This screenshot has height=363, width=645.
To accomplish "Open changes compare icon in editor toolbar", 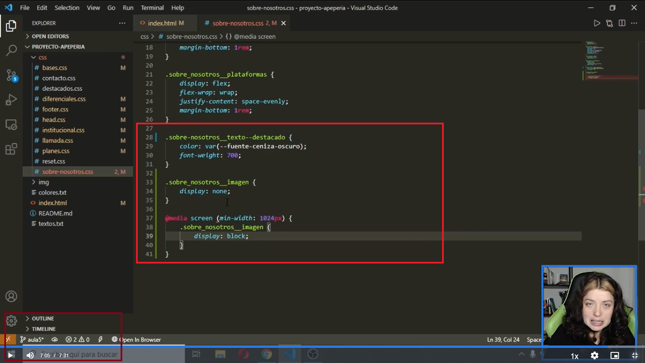I will tap(609, 23).
